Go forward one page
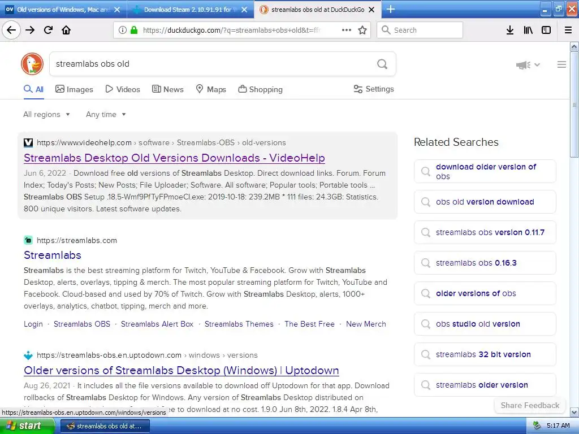This screenshot has height=434, width=579. [30, 30]
